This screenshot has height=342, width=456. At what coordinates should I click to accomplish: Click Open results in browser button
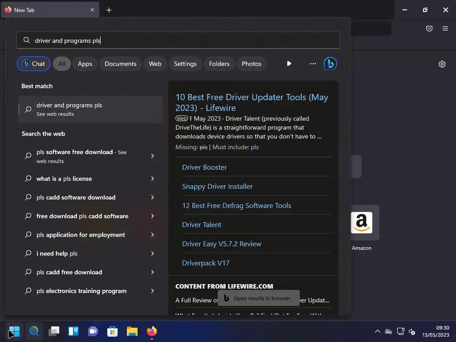[259, 298]
